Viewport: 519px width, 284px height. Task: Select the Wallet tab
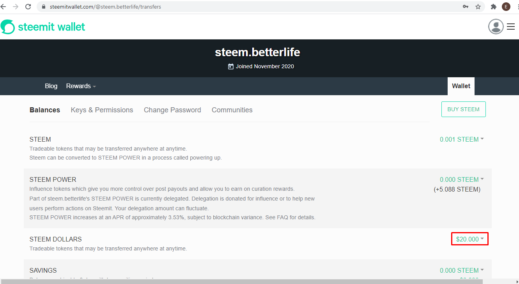click(461, 86)
